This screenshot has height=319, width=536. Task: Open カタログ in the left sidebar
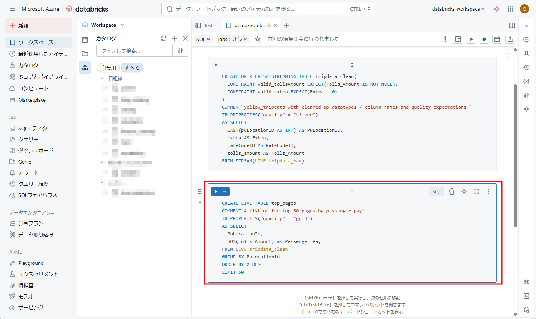(x=28, y=65)
